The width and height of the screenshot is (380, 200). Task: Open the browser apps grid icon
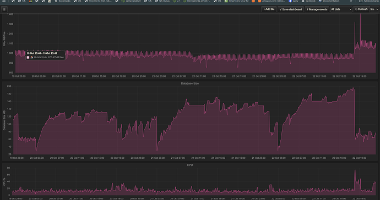(4, 1)
